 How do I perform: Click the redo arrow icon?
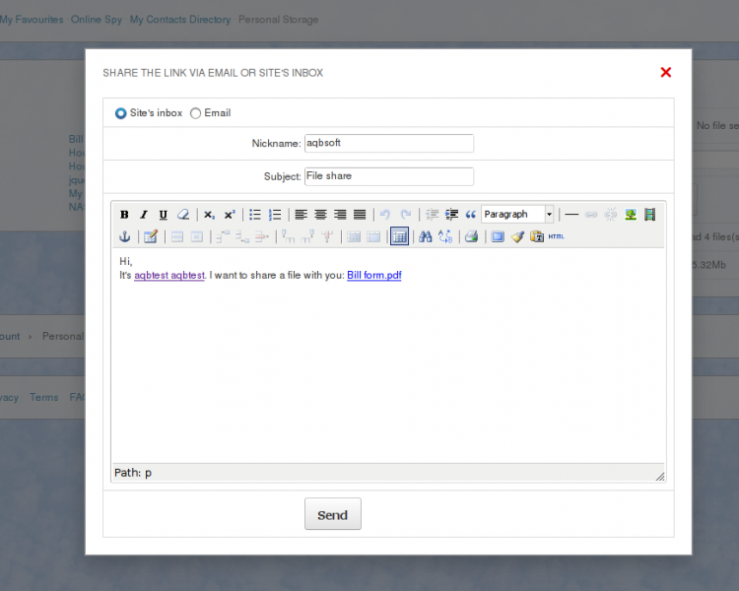[405, 215]
